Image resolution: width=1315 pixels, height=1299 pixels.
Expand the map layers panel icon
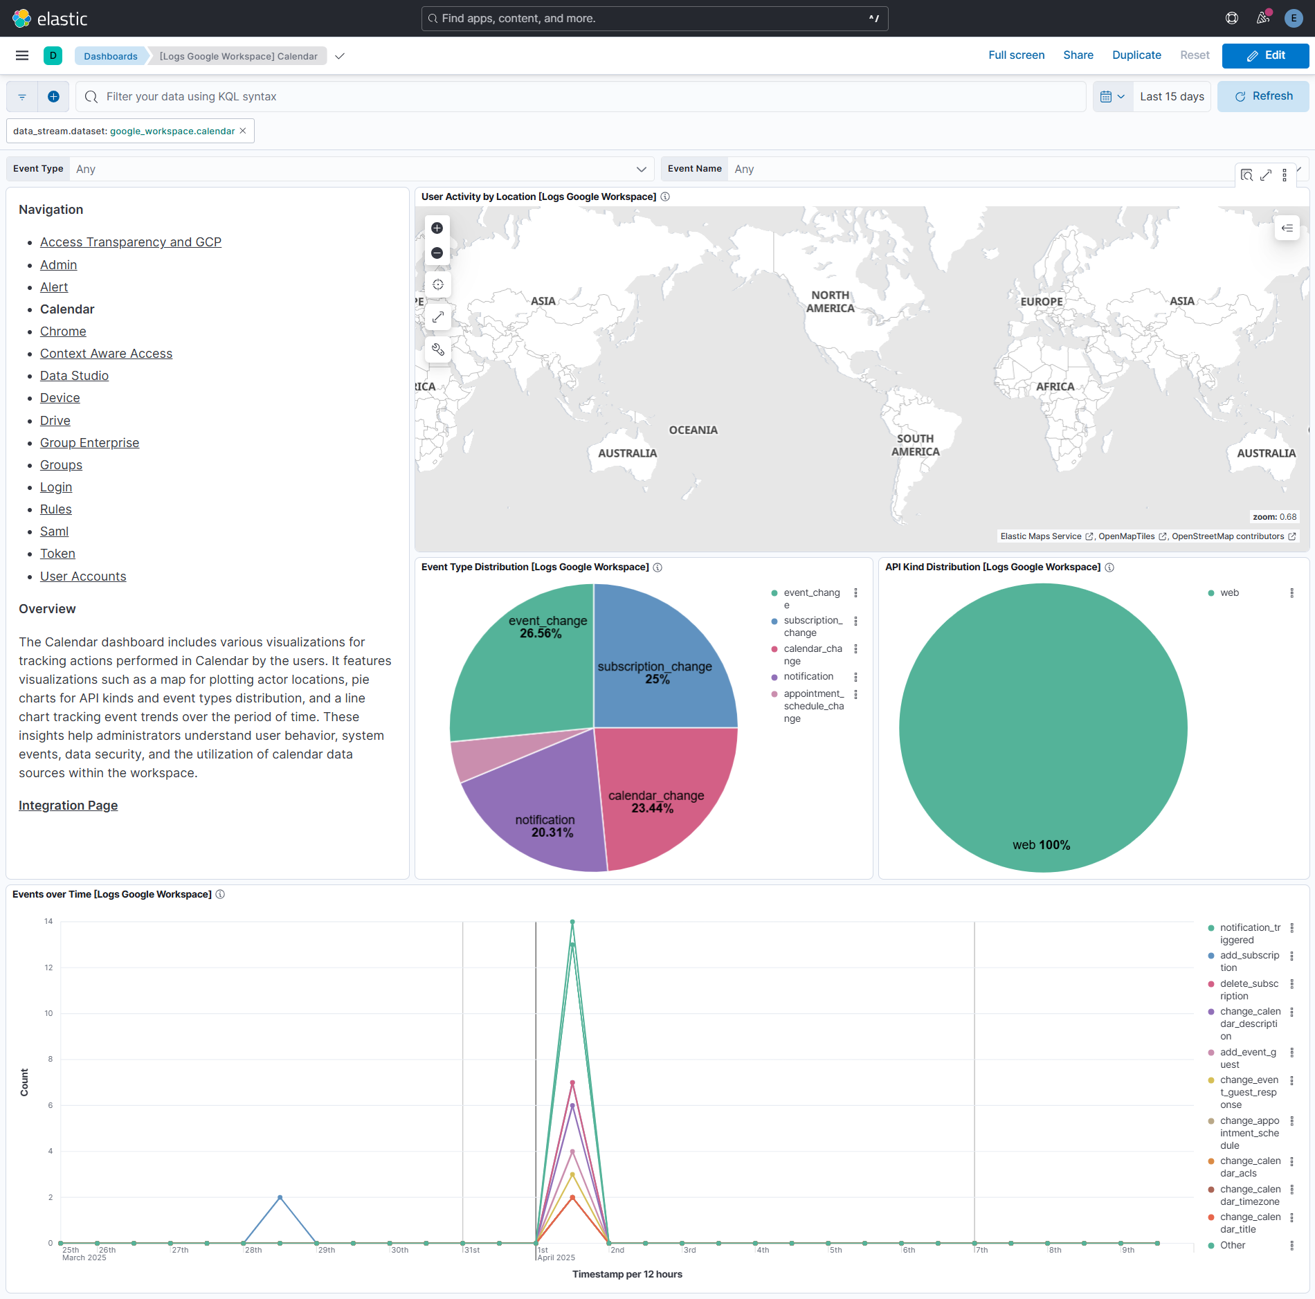click(x=1287, y=228)
